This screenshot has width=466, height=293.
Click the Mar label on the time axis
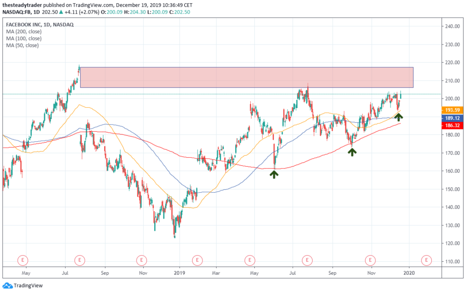(216, 273)
